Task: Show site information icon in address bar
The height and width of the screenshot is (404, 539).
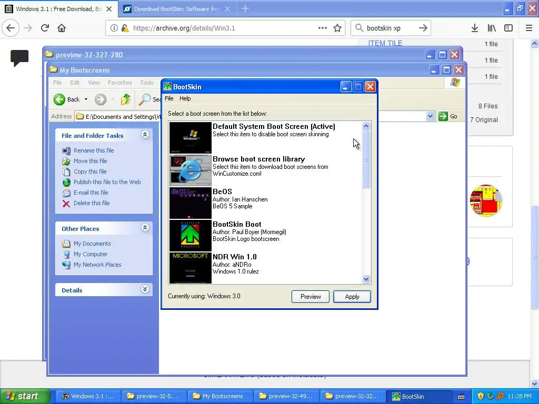Action: click(x=114, y=28)
